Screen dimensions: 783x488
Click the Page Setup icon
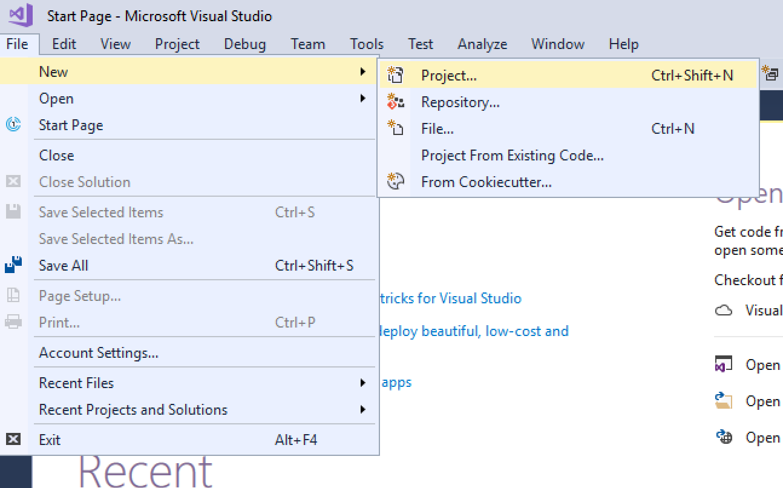13,295
